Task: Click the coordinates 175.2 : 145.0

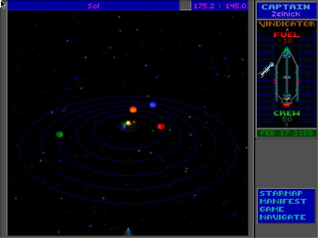Action: coord(220,6)
